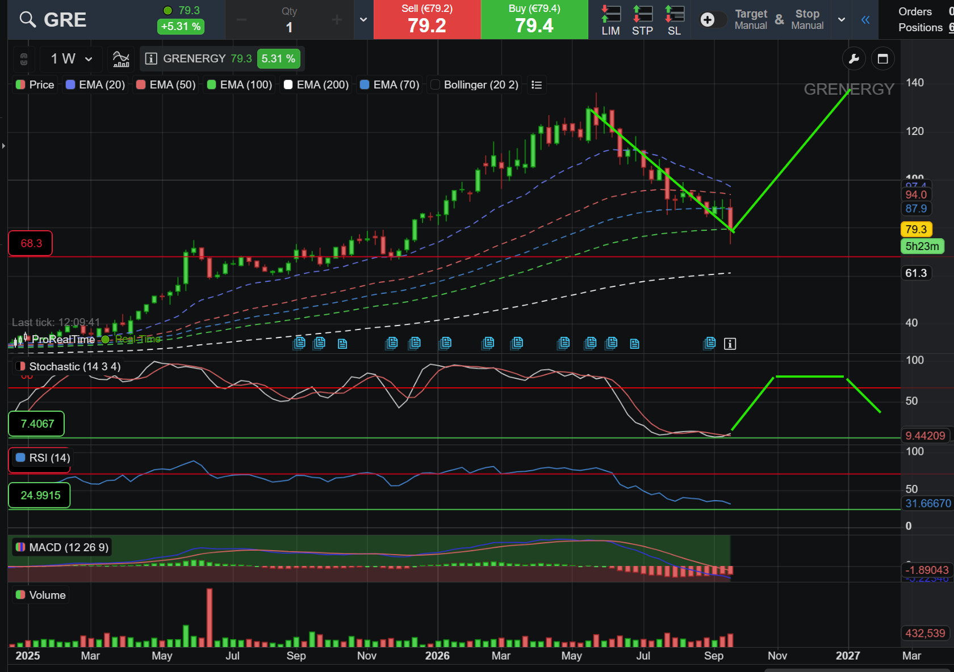This screenshot has width=954, height=672.
Task: Click the Qty input field
Action: click(289, 20)
